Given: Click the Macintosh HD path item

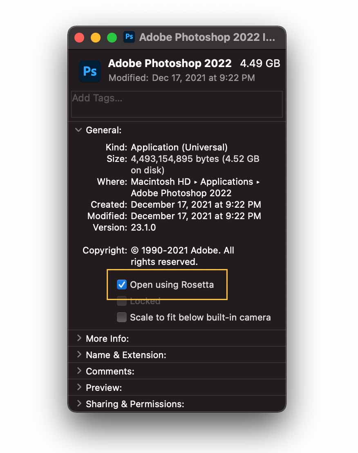Looking at the screenshot, I should [x=161, y=182].
